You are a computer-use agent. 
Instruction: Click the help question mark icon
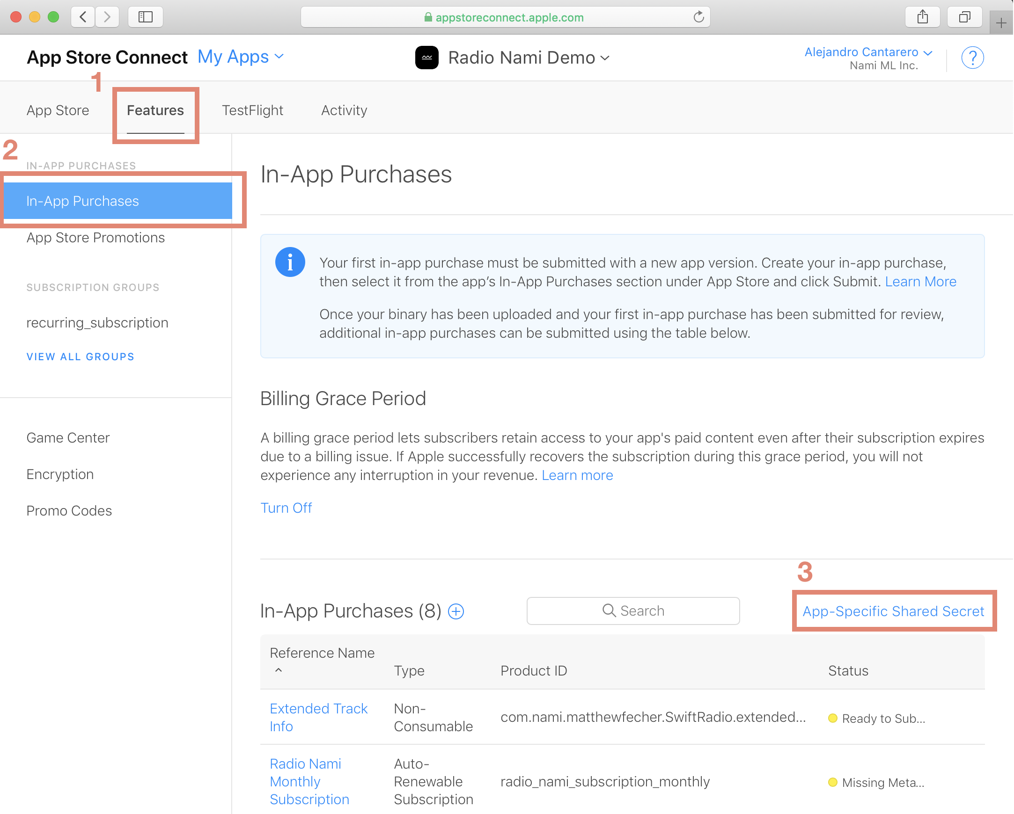click(x=972, y=58)
